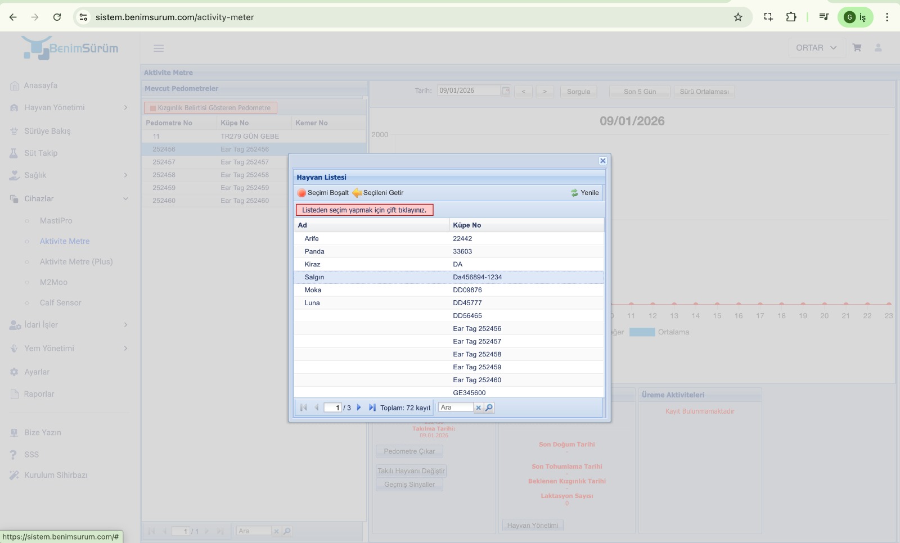Click the page number input field
This screenshot has width=900, height=543.
click(333, 408)
